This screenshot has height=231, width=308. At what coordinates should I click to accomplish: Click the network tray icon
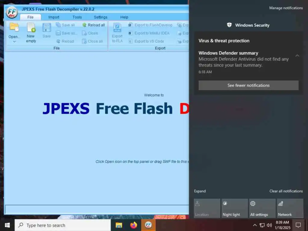click(262, 225)
